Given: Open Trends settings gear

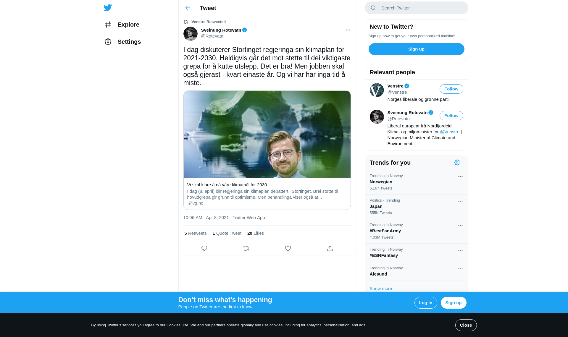Looking at the screenshot, I should click(x=457, y=163).
